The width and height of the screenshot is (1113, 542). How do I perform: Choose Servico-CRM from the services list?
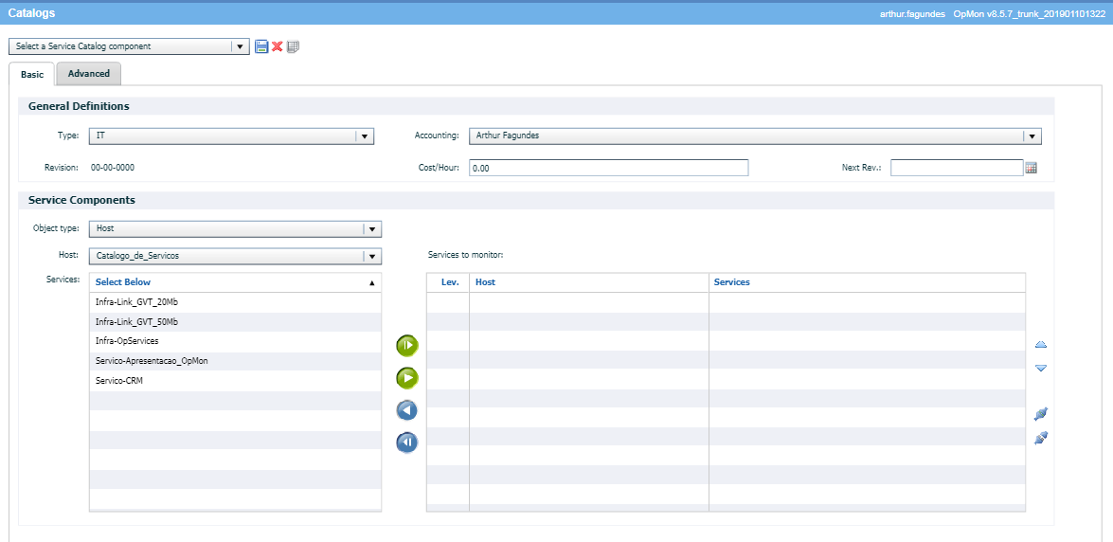coord(119,381)
